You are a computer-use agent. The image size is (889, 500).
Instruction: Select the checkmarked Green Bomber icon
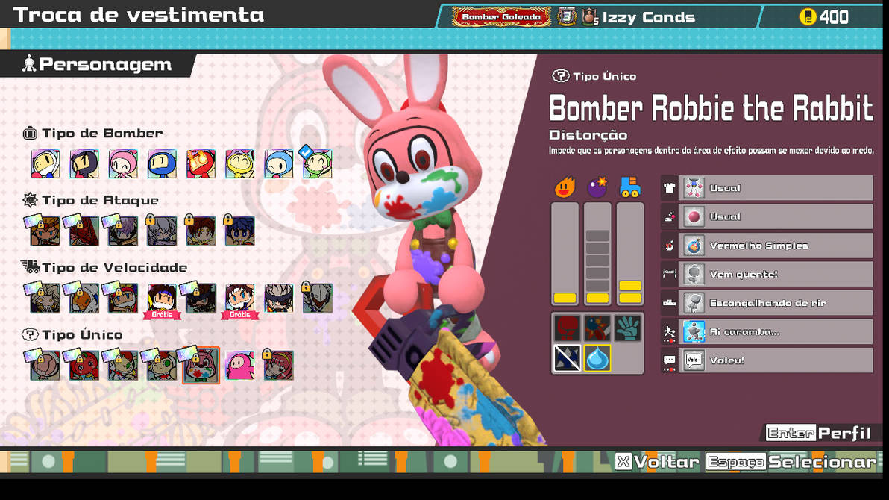[x=318, y=163]
